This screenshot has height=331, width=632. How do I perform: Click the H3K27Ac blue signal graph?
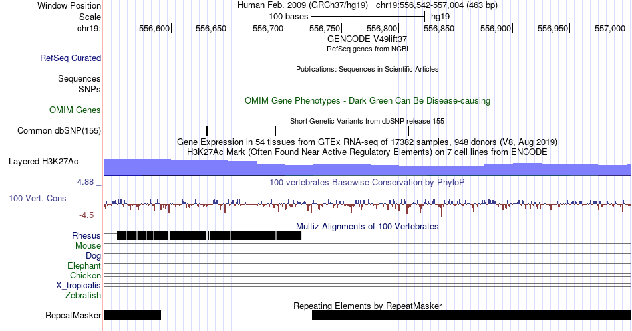(x=367, y=167)
